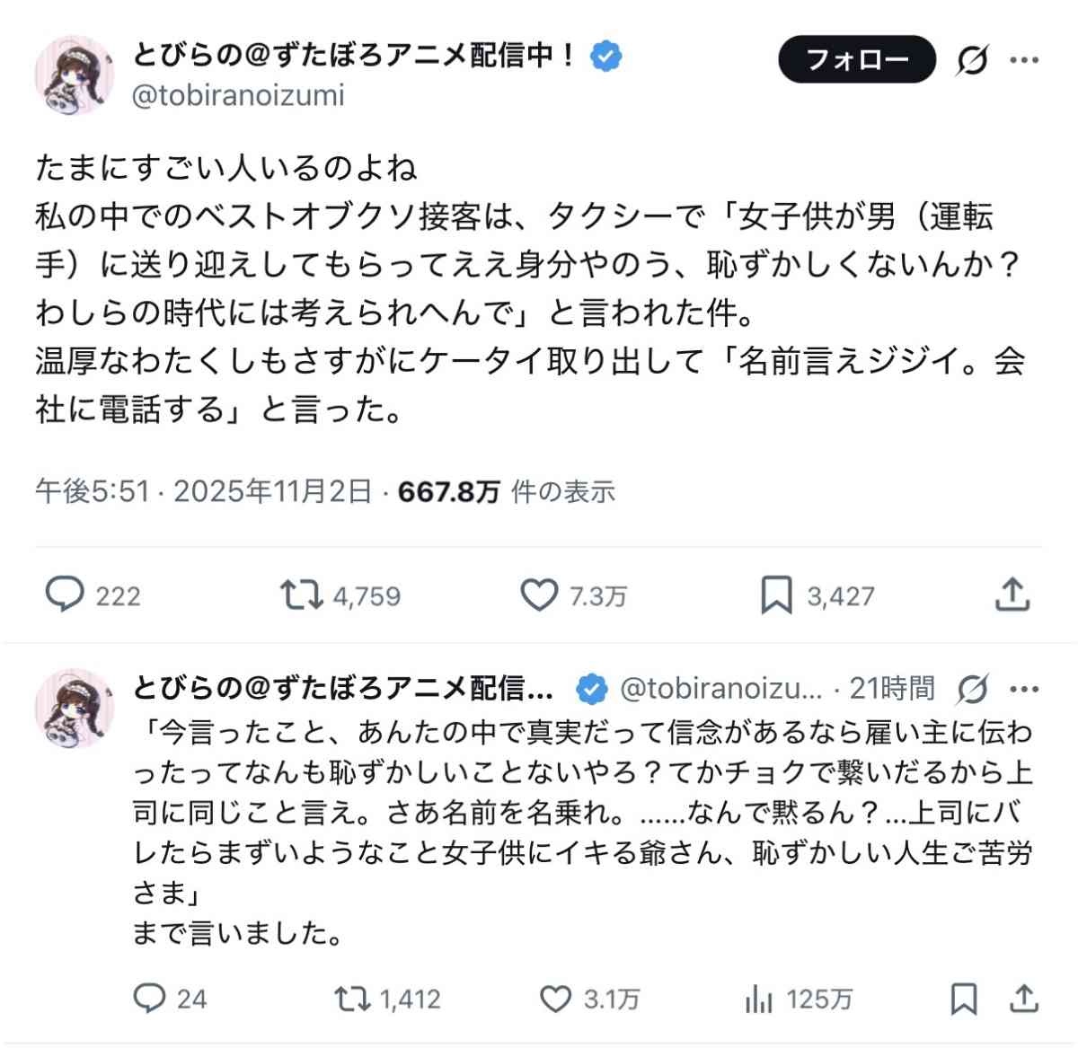View analytics for reply showing 125万 views
Screen dimensions: 1078x1048
[x=759, y=999]
